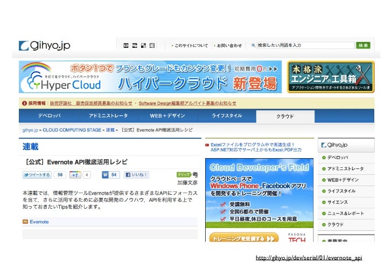The height and width of the screenshot is (277, 392).
Task: Open sidebar クラウド item
Action: tap(346, 224)
